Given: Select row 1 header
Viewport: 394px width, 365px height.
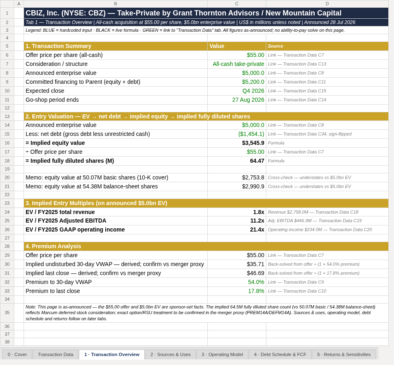Looking at the screenshot, I should click(x=7, y=13).
